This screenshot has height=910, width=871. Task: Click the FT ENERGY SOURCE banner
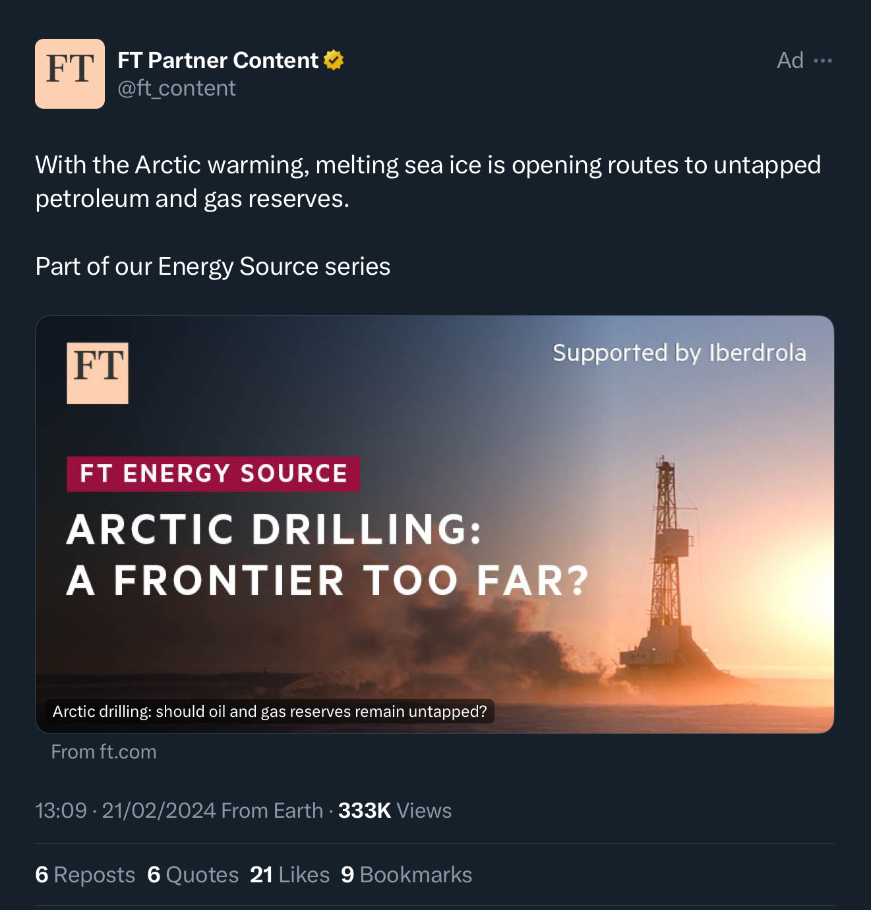tap(212, 473)
